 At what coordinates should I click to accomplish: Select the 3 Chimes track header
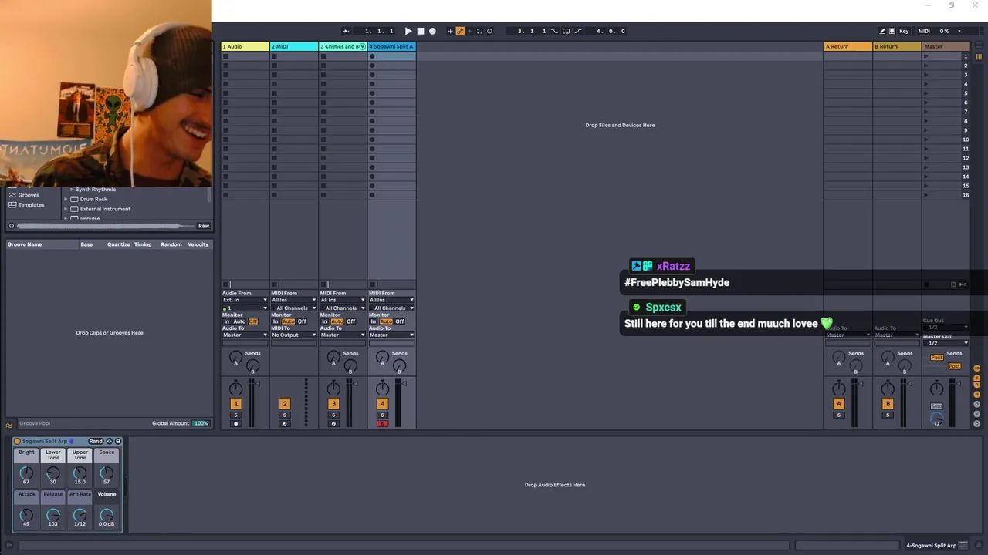343,46
